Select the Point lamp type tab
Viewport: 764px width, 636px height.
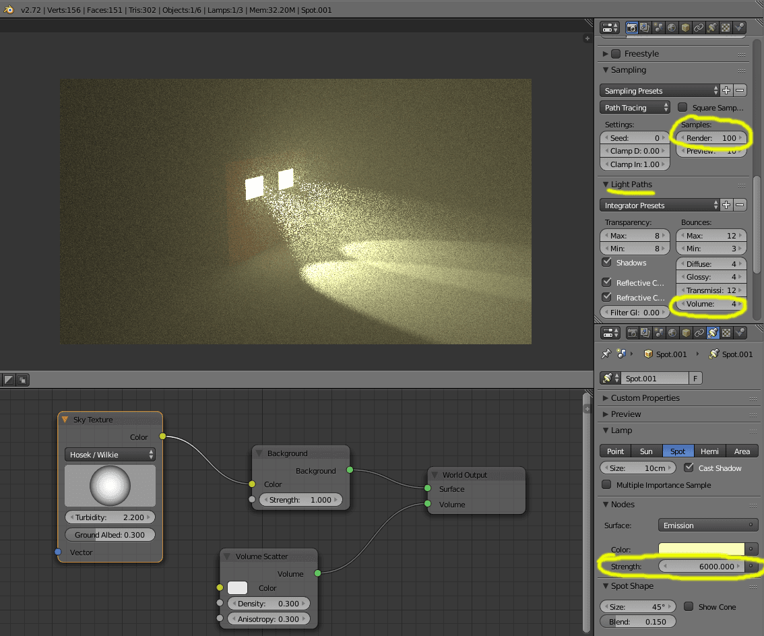(x=615, y=451)
